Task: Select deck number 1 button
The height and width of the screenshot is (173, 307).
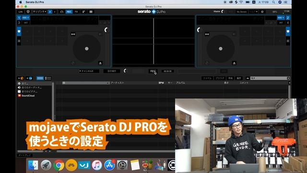Action: pyautogui.click(x=19, y=18)
